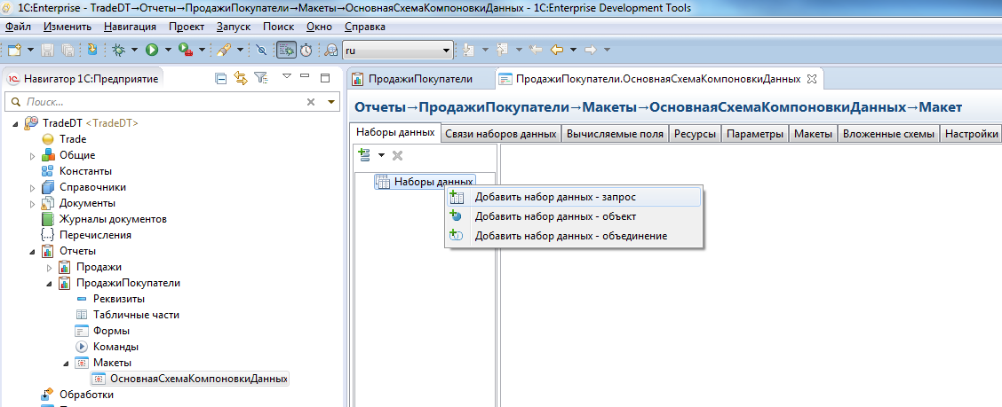Switch to the Ресурсы tab
The image size is (1002, 407).
tap(695, 134)
